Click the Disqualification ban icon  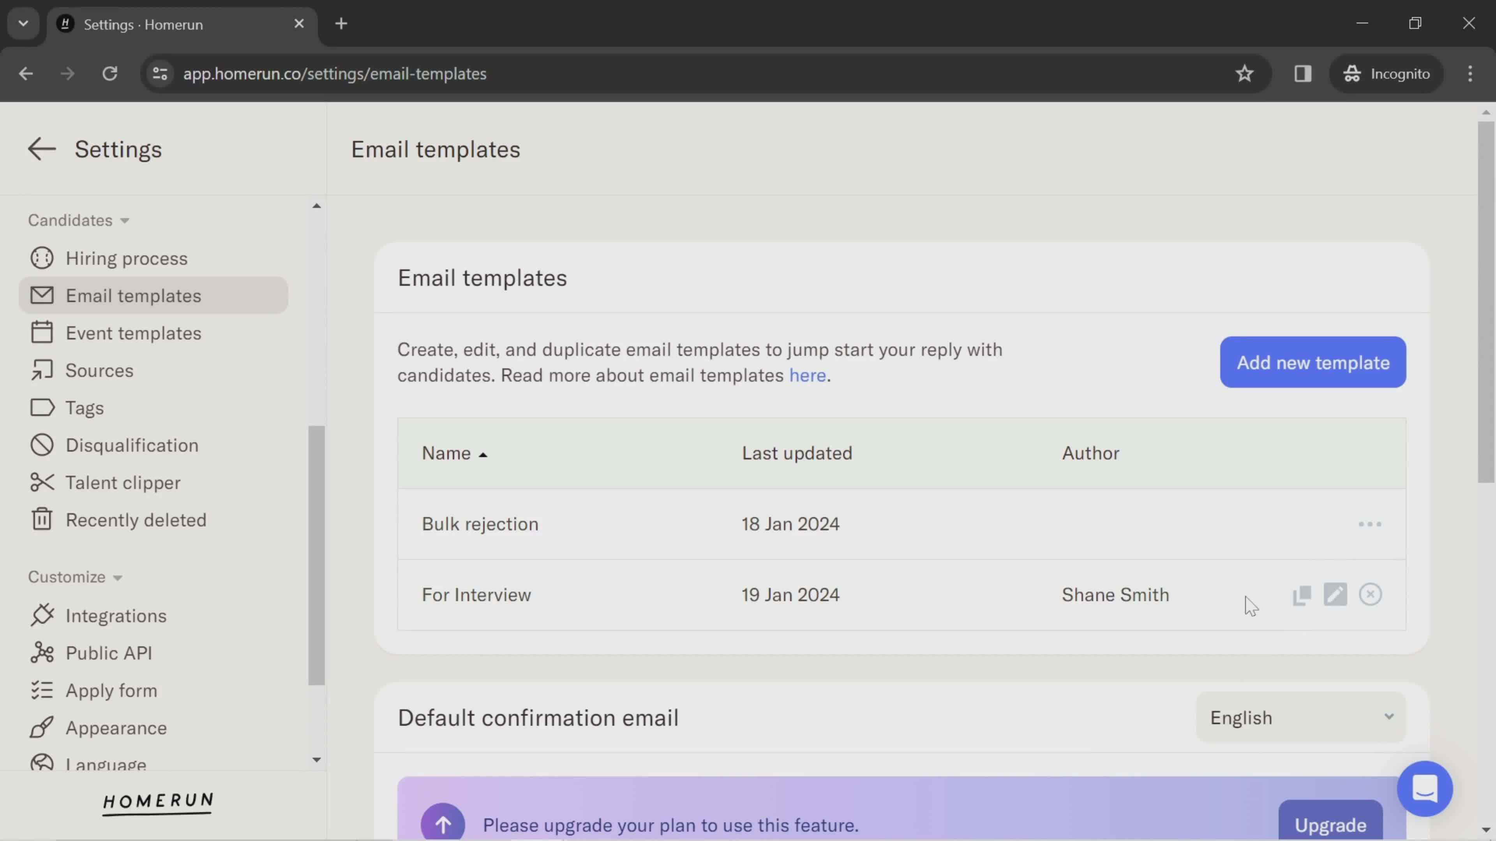tap(42, 445)
